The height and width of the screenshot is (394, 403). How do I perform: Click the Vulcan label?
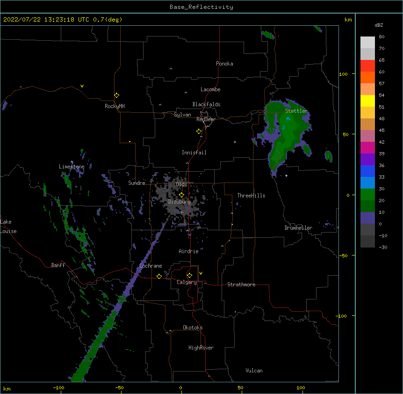254,371
